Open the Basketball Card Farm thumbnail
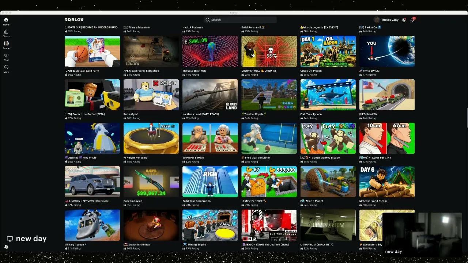 pyautogui.click(x=92, y=51)
